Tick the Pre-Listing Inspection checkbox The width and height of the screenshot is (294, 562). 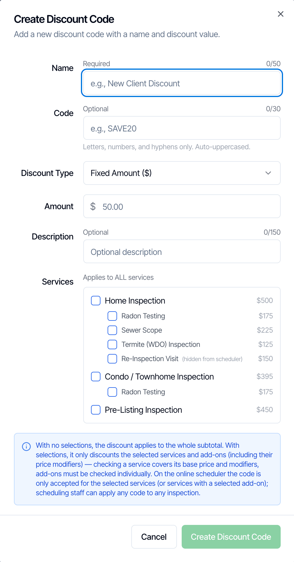coord(96,410)
